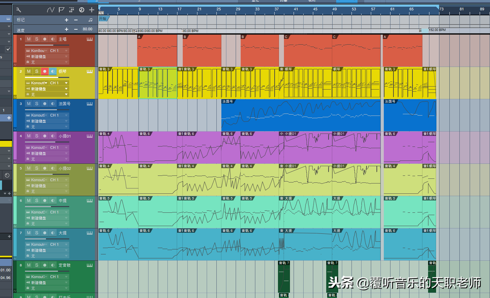The width and height of the screenshot is (490, 298).
Task: Open instrument editor keyboard icon for 小提02
Action: pyautogui.click(x=90, y=168)
